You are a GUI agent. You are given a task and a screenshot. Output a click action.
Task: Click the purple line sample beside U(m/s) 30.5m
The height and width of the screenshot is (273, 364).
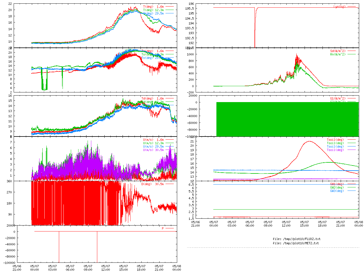[169, 150]
